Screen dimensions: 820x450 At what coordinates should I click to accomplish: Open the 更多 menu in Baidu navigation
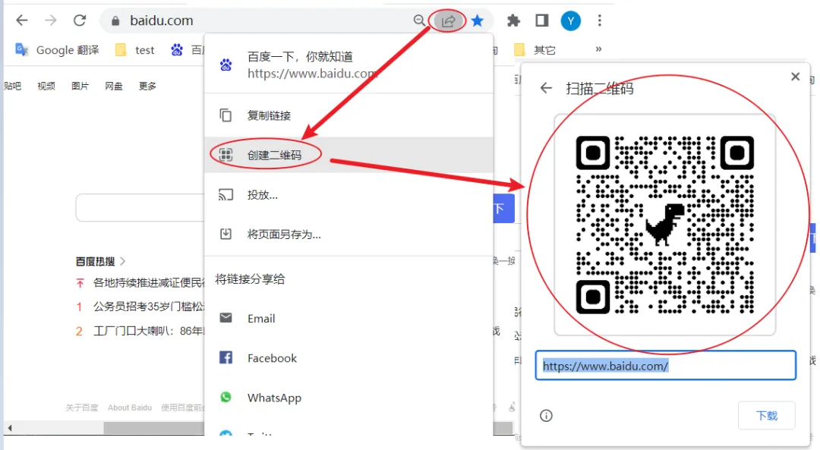click(147, 85)
